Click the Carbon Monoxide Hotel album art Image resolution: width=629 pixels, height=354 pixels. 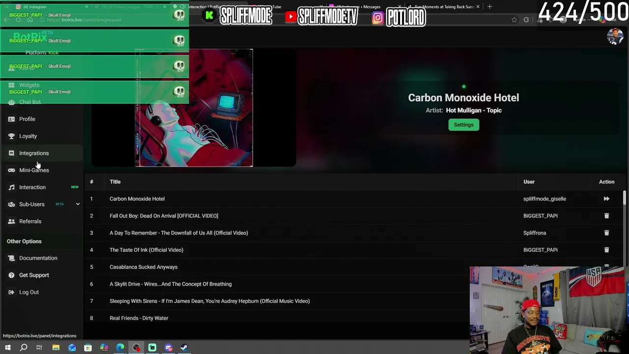(x=194, y=108)
